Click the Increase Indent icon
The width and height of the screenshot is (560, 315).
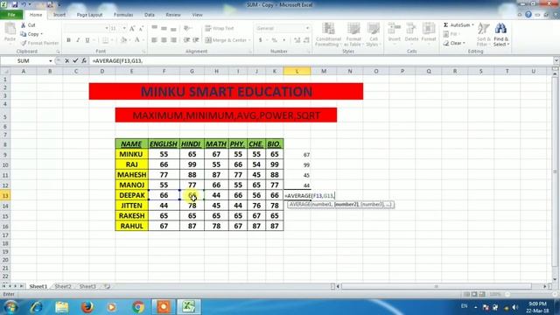(196, 40)
